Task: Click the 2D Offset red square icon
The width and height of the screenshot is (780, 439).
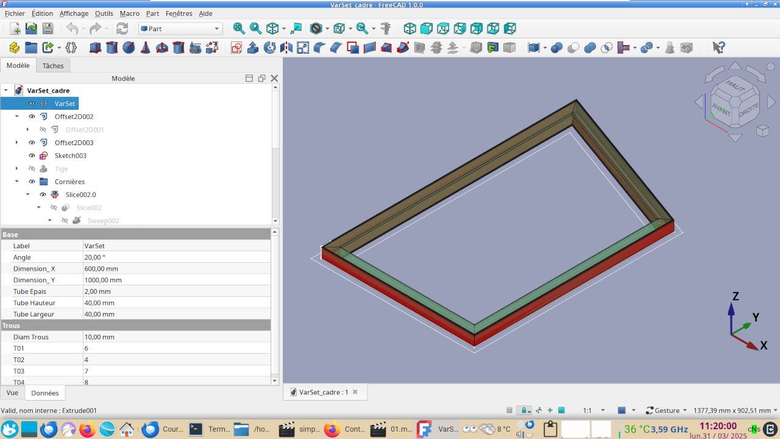Action: [x=353, y=48]
